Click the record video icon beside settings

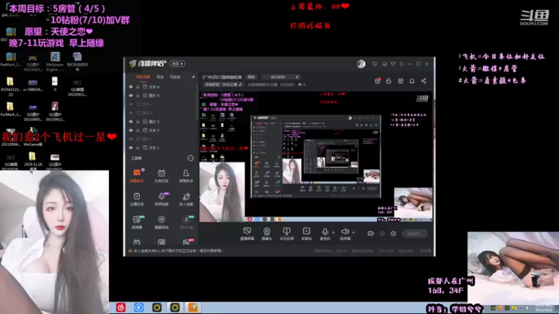pyautogui.click(x=371, y=234)
